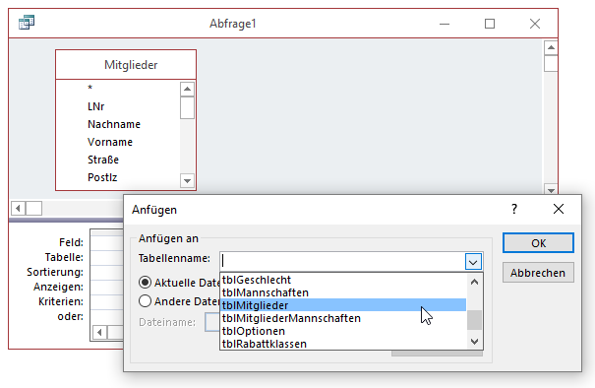
Task: Close the Abfrage1 window
Action: pyautogui.click(x=535, y=24)
